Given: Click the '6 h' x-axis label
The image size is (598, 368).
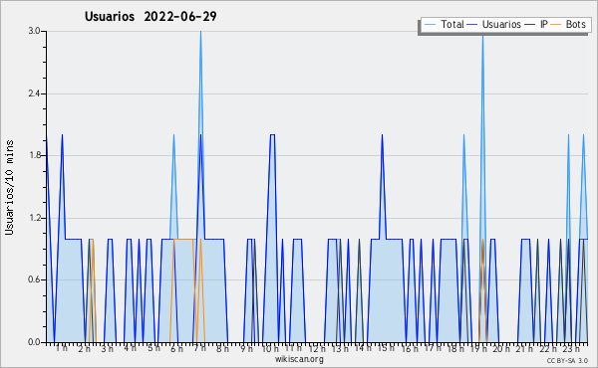Looking at the screenshot, I should point(176,348).
